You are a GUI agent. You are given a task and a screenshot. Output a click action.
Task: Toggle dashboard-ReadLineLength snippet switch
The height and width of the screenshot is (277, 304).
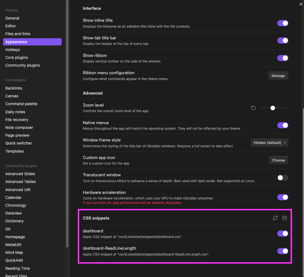[x=283, y=251]
